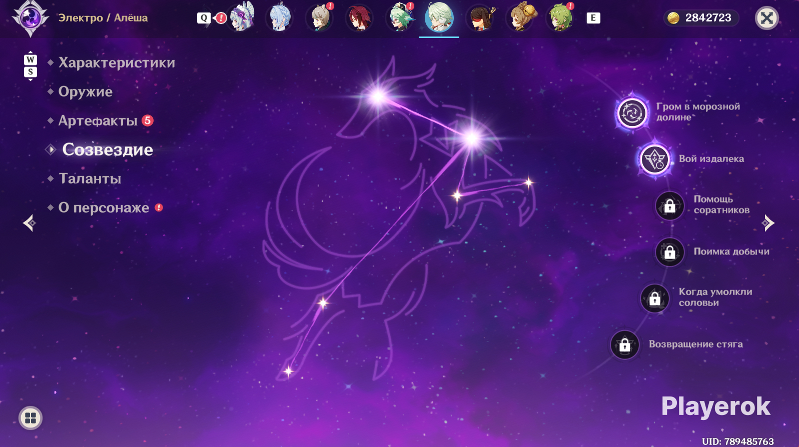
Task: Click the Электро / Алёша title text
Action: click(103, 17)
